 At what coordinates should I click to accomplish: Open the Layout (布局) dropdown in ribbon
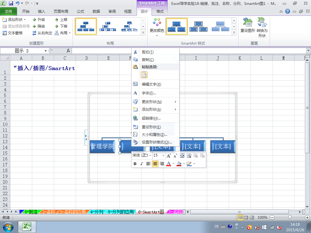coord(63,33)
